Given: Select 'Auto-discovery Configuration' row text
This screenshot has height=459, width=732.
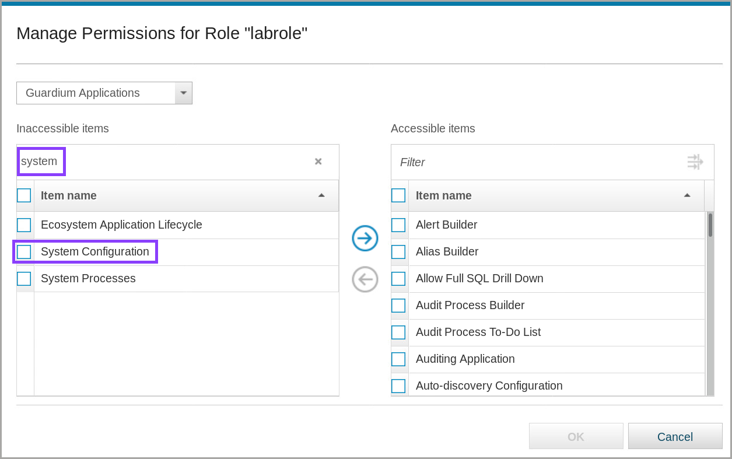Looking at the screenshot, I should pyautogui.click(x=489, y=386).
